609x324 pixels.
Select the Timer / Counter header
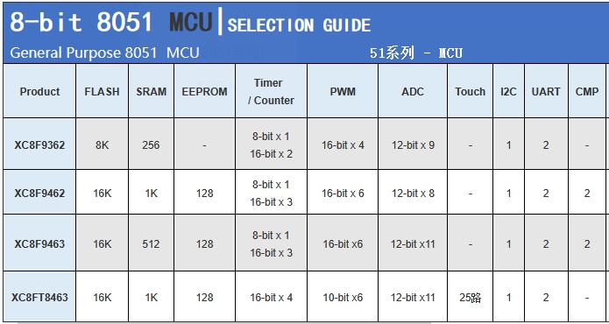point(271,92)
